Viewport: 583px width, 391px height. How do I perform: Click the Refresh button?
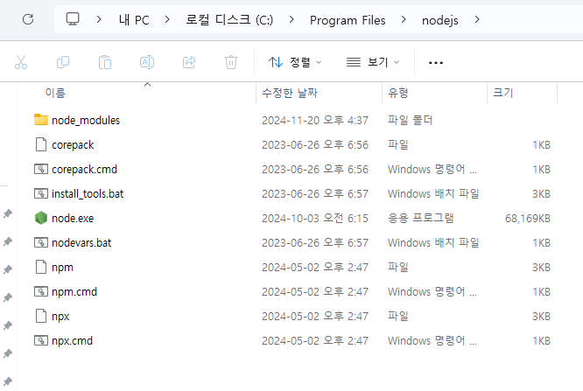[x=28, y=19]
